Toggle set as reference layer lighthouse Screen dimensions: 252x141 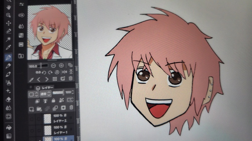[45, 101]
